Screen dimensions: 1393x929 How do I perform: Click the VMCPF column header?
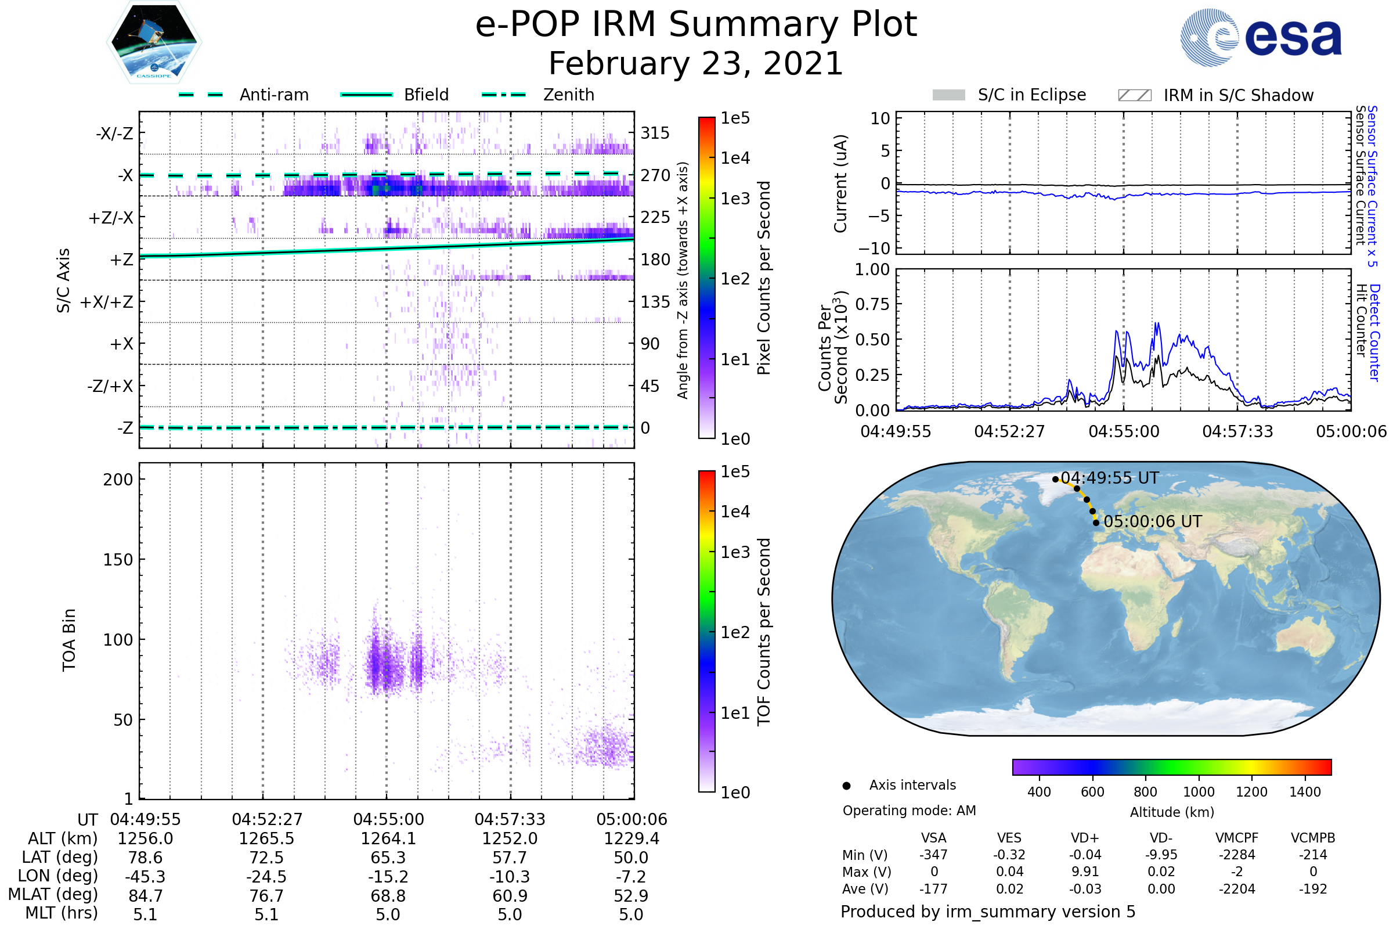click(1237, 838)
